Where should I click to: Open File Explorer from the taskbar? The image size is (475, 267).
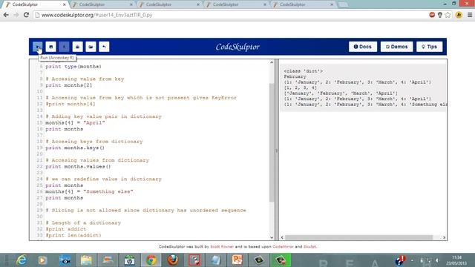(x=86, y=260)
